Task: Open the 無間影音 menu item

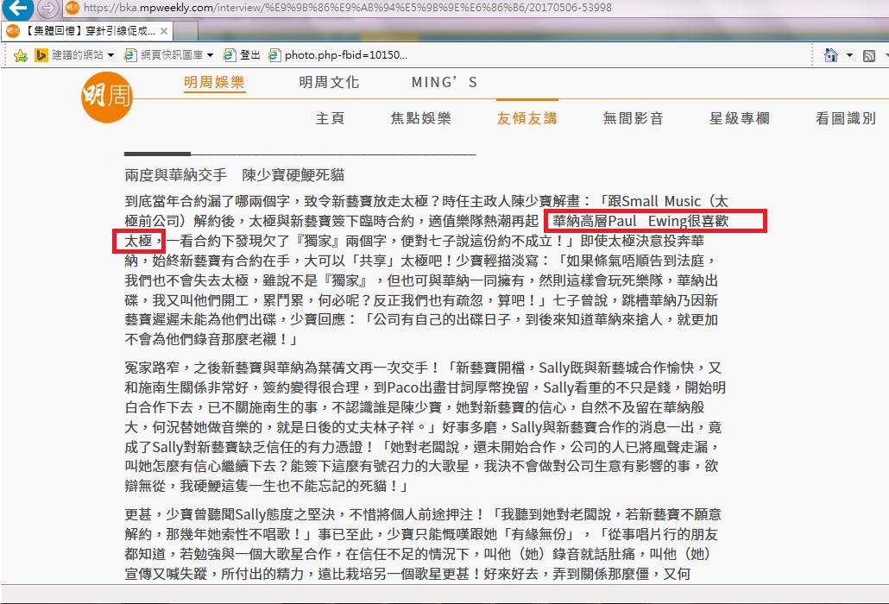Action: [x=634, y=118]
